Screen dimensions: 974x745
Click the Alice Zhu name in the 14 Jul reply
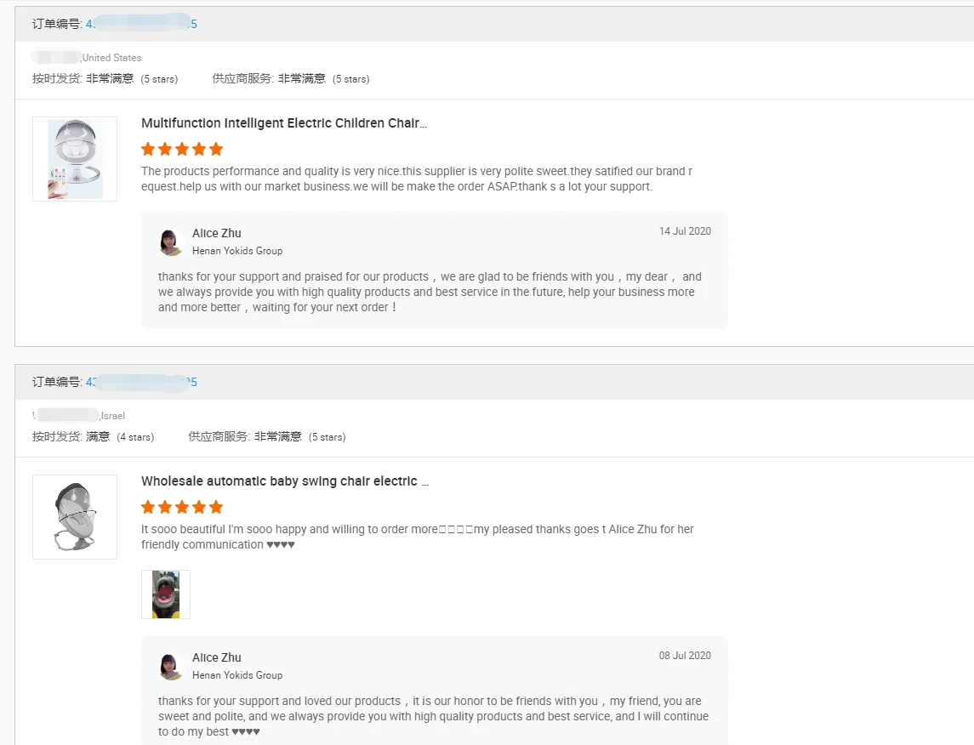coord(217,233)
